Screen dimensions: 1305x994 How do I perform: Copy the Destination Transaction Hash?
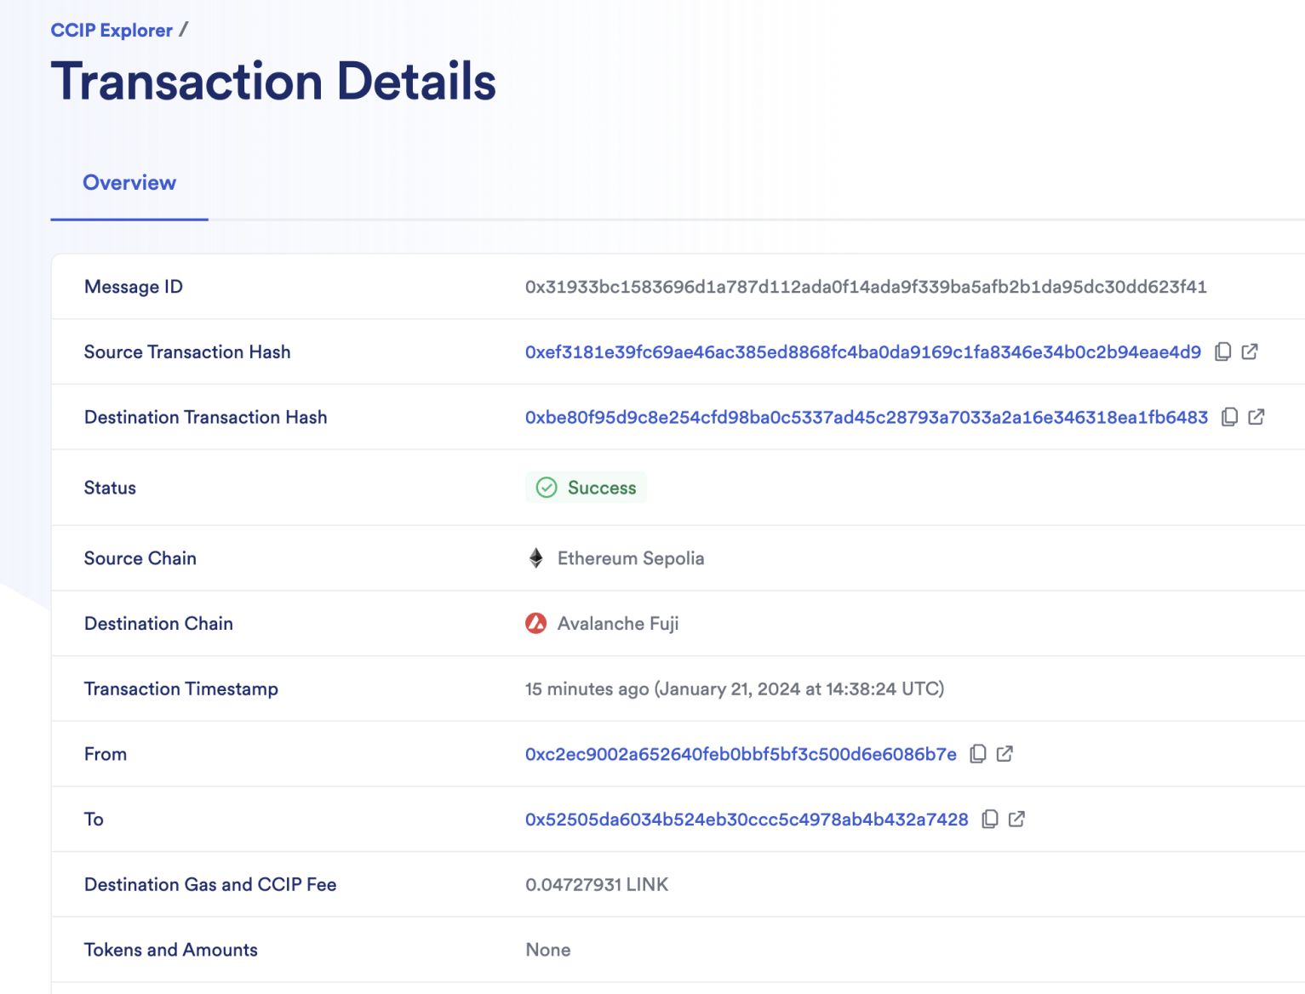1229,417
